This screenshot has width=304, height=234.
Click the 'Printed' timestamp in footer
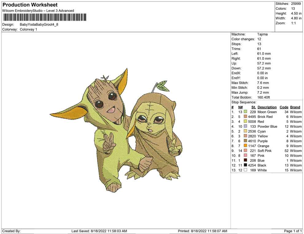click(202, 231)
